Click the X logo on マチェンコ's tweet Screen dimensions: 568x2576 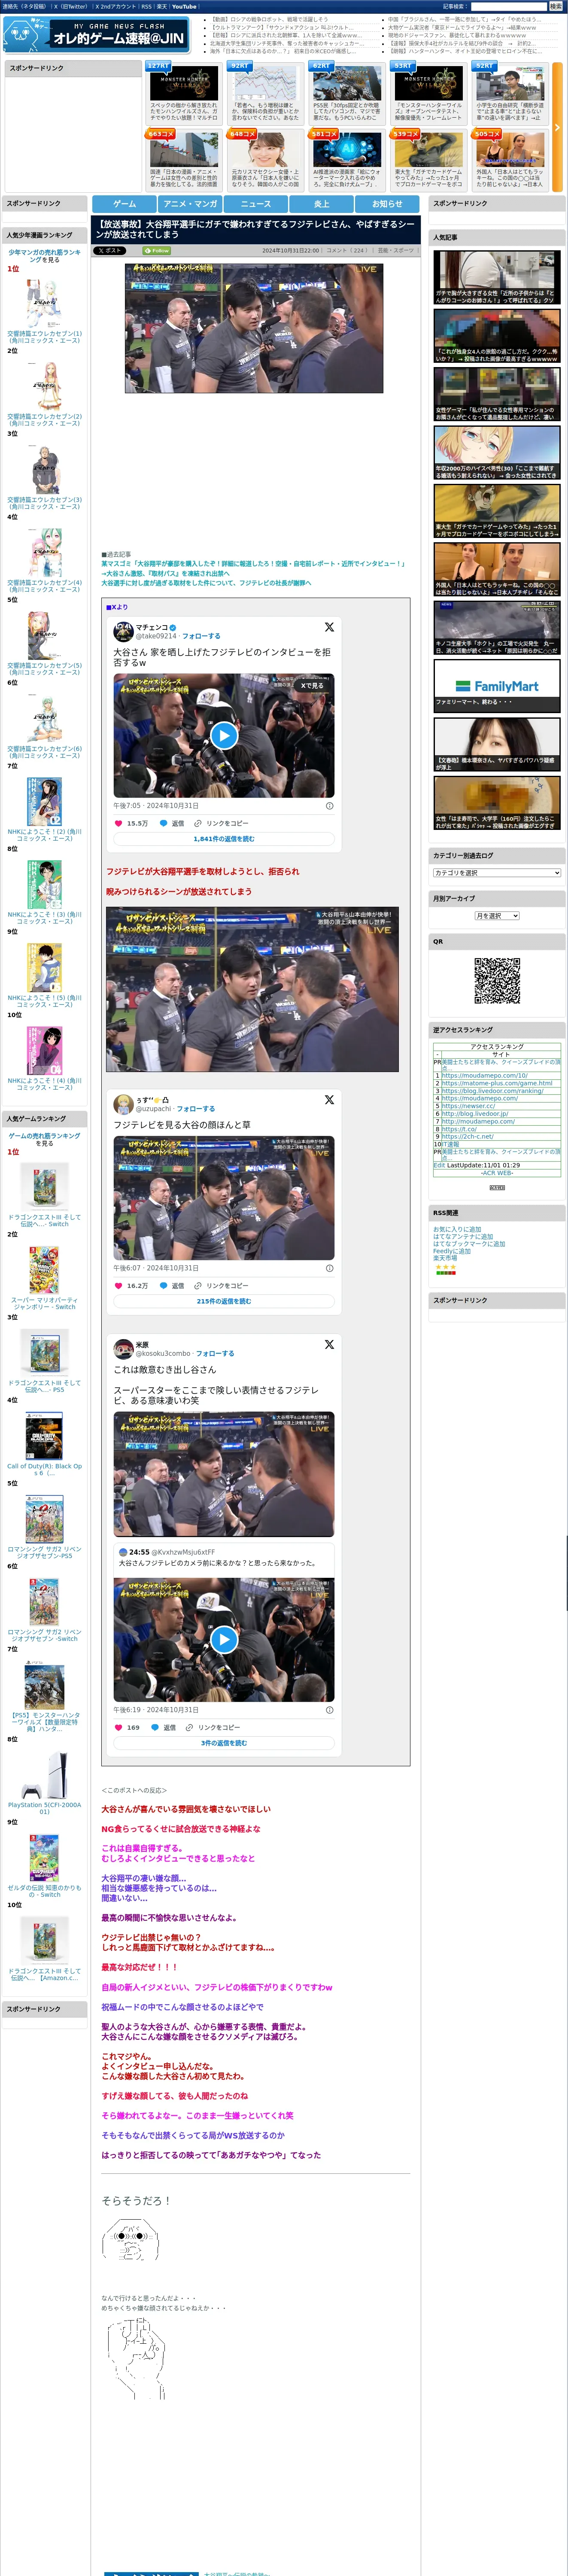click(x=329, y=627)
